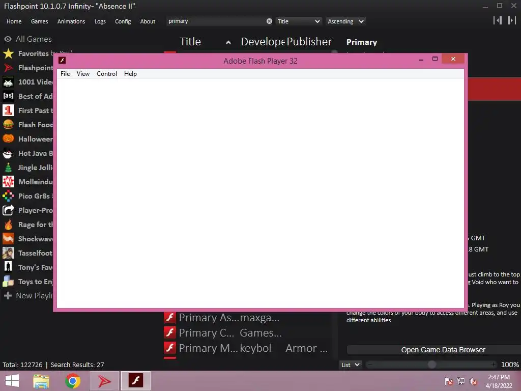
Task: Click the Action Center flag tray icon
Action: click(x=449, y=381)
